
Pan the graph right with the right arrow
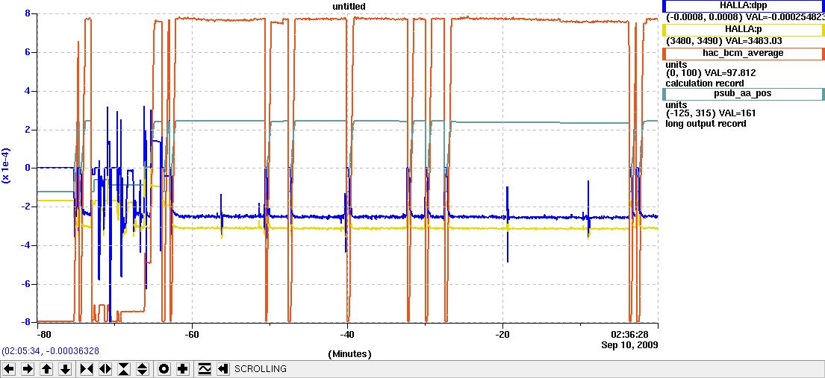pos(28,369)
